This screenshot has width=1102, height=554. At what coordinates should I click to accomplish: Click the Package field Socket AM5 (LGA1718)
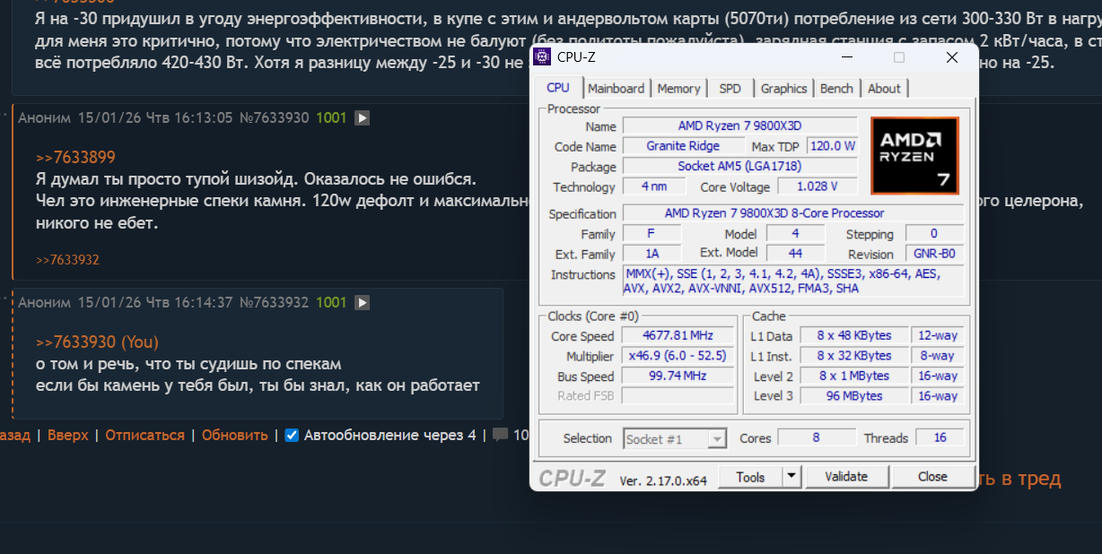tap(740, 166)
